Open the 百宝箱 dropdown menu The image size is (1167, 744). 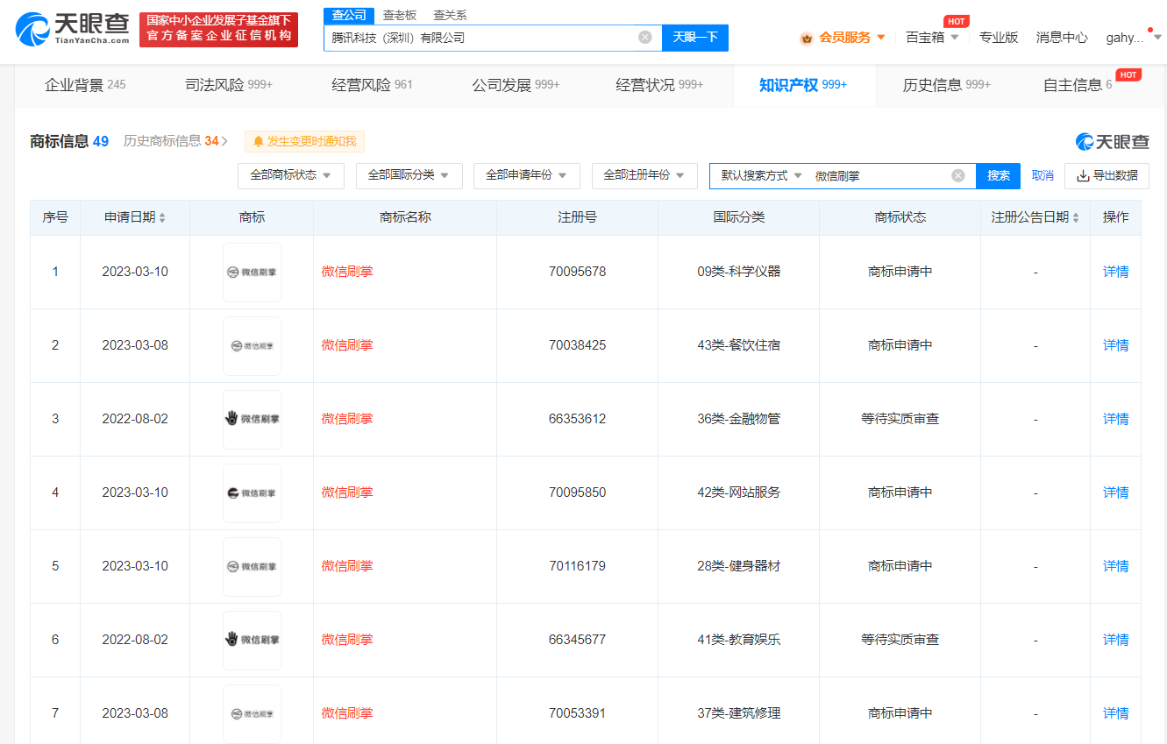954,38
